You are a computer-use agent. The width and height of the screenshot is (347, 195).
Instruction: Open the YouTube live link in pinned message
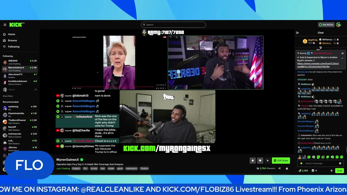[x=318, y=65]
